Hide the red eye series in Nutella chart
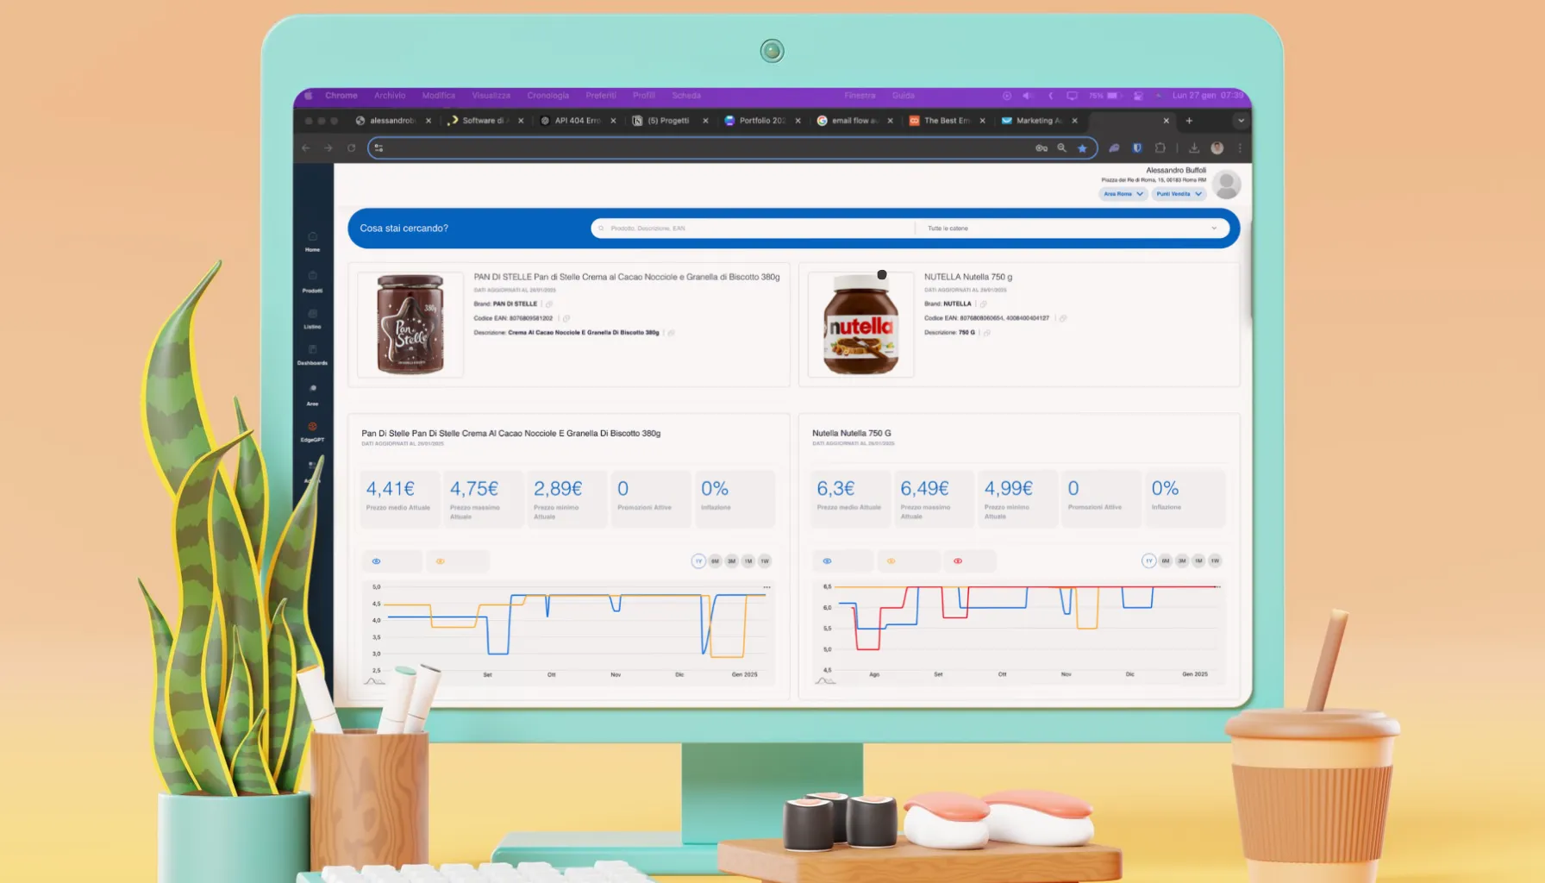The width and height of the screenshot is (1545, 883). pyautogui.click(x=958, y=561)
